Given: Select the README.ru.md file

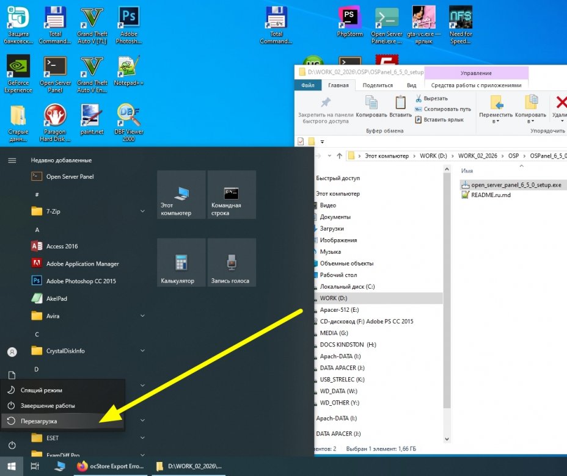Looking at the screenshot, I should 486,195.
